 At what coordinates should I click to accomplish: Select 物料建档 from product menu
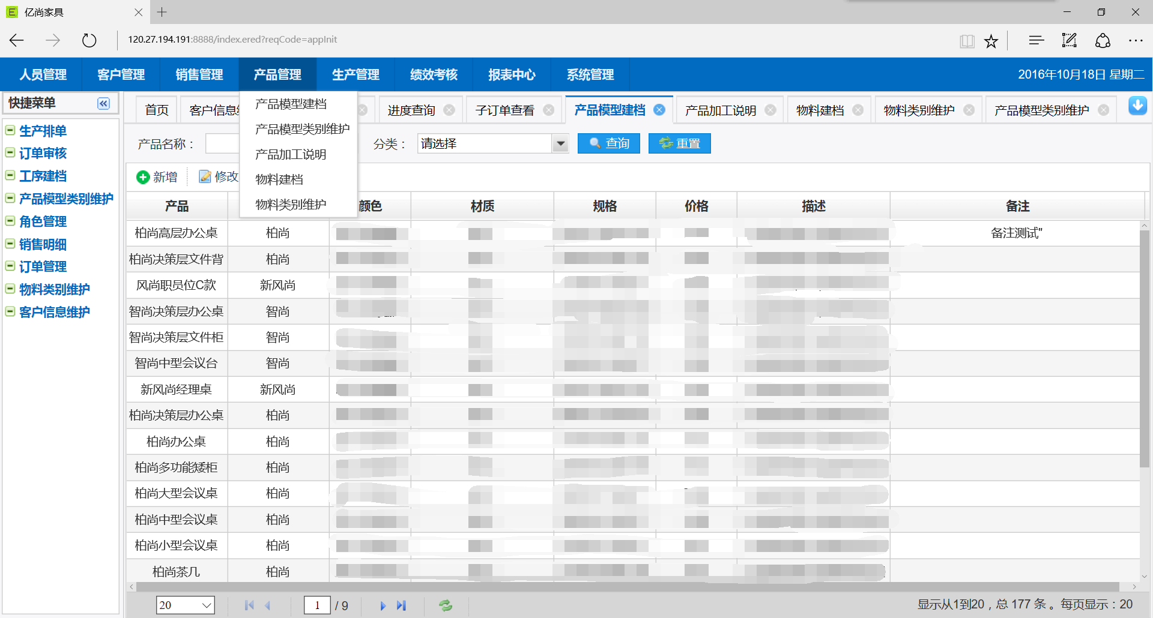pyautogui.click(x=279, y=179)
